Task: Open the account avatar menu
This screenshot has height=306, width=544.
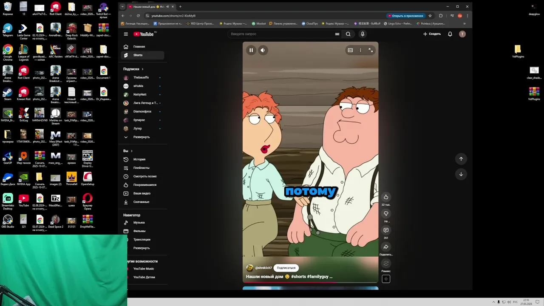Action: pos(462,34)
